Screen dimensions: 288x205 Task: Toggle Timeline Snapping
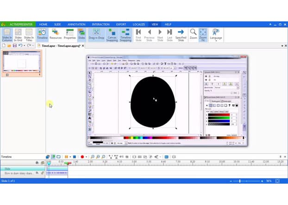tap(125, 34)
